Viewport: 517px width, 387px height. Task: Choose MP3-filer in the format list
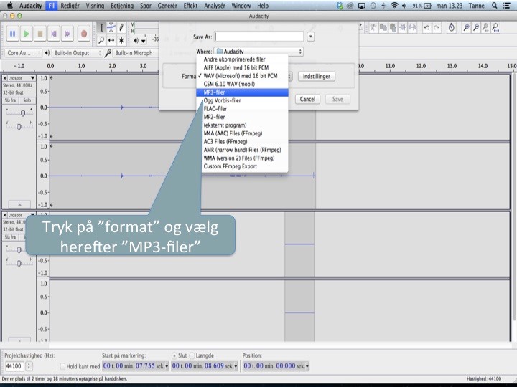tap(242, 92)
